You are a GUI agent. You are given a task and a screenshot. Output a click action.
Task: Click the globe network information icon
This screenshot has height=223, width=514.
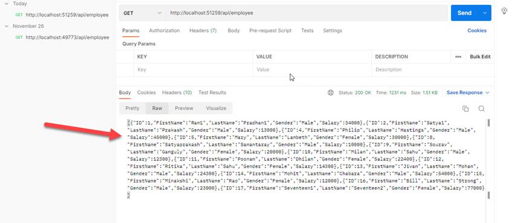click(x=330, y=93)
